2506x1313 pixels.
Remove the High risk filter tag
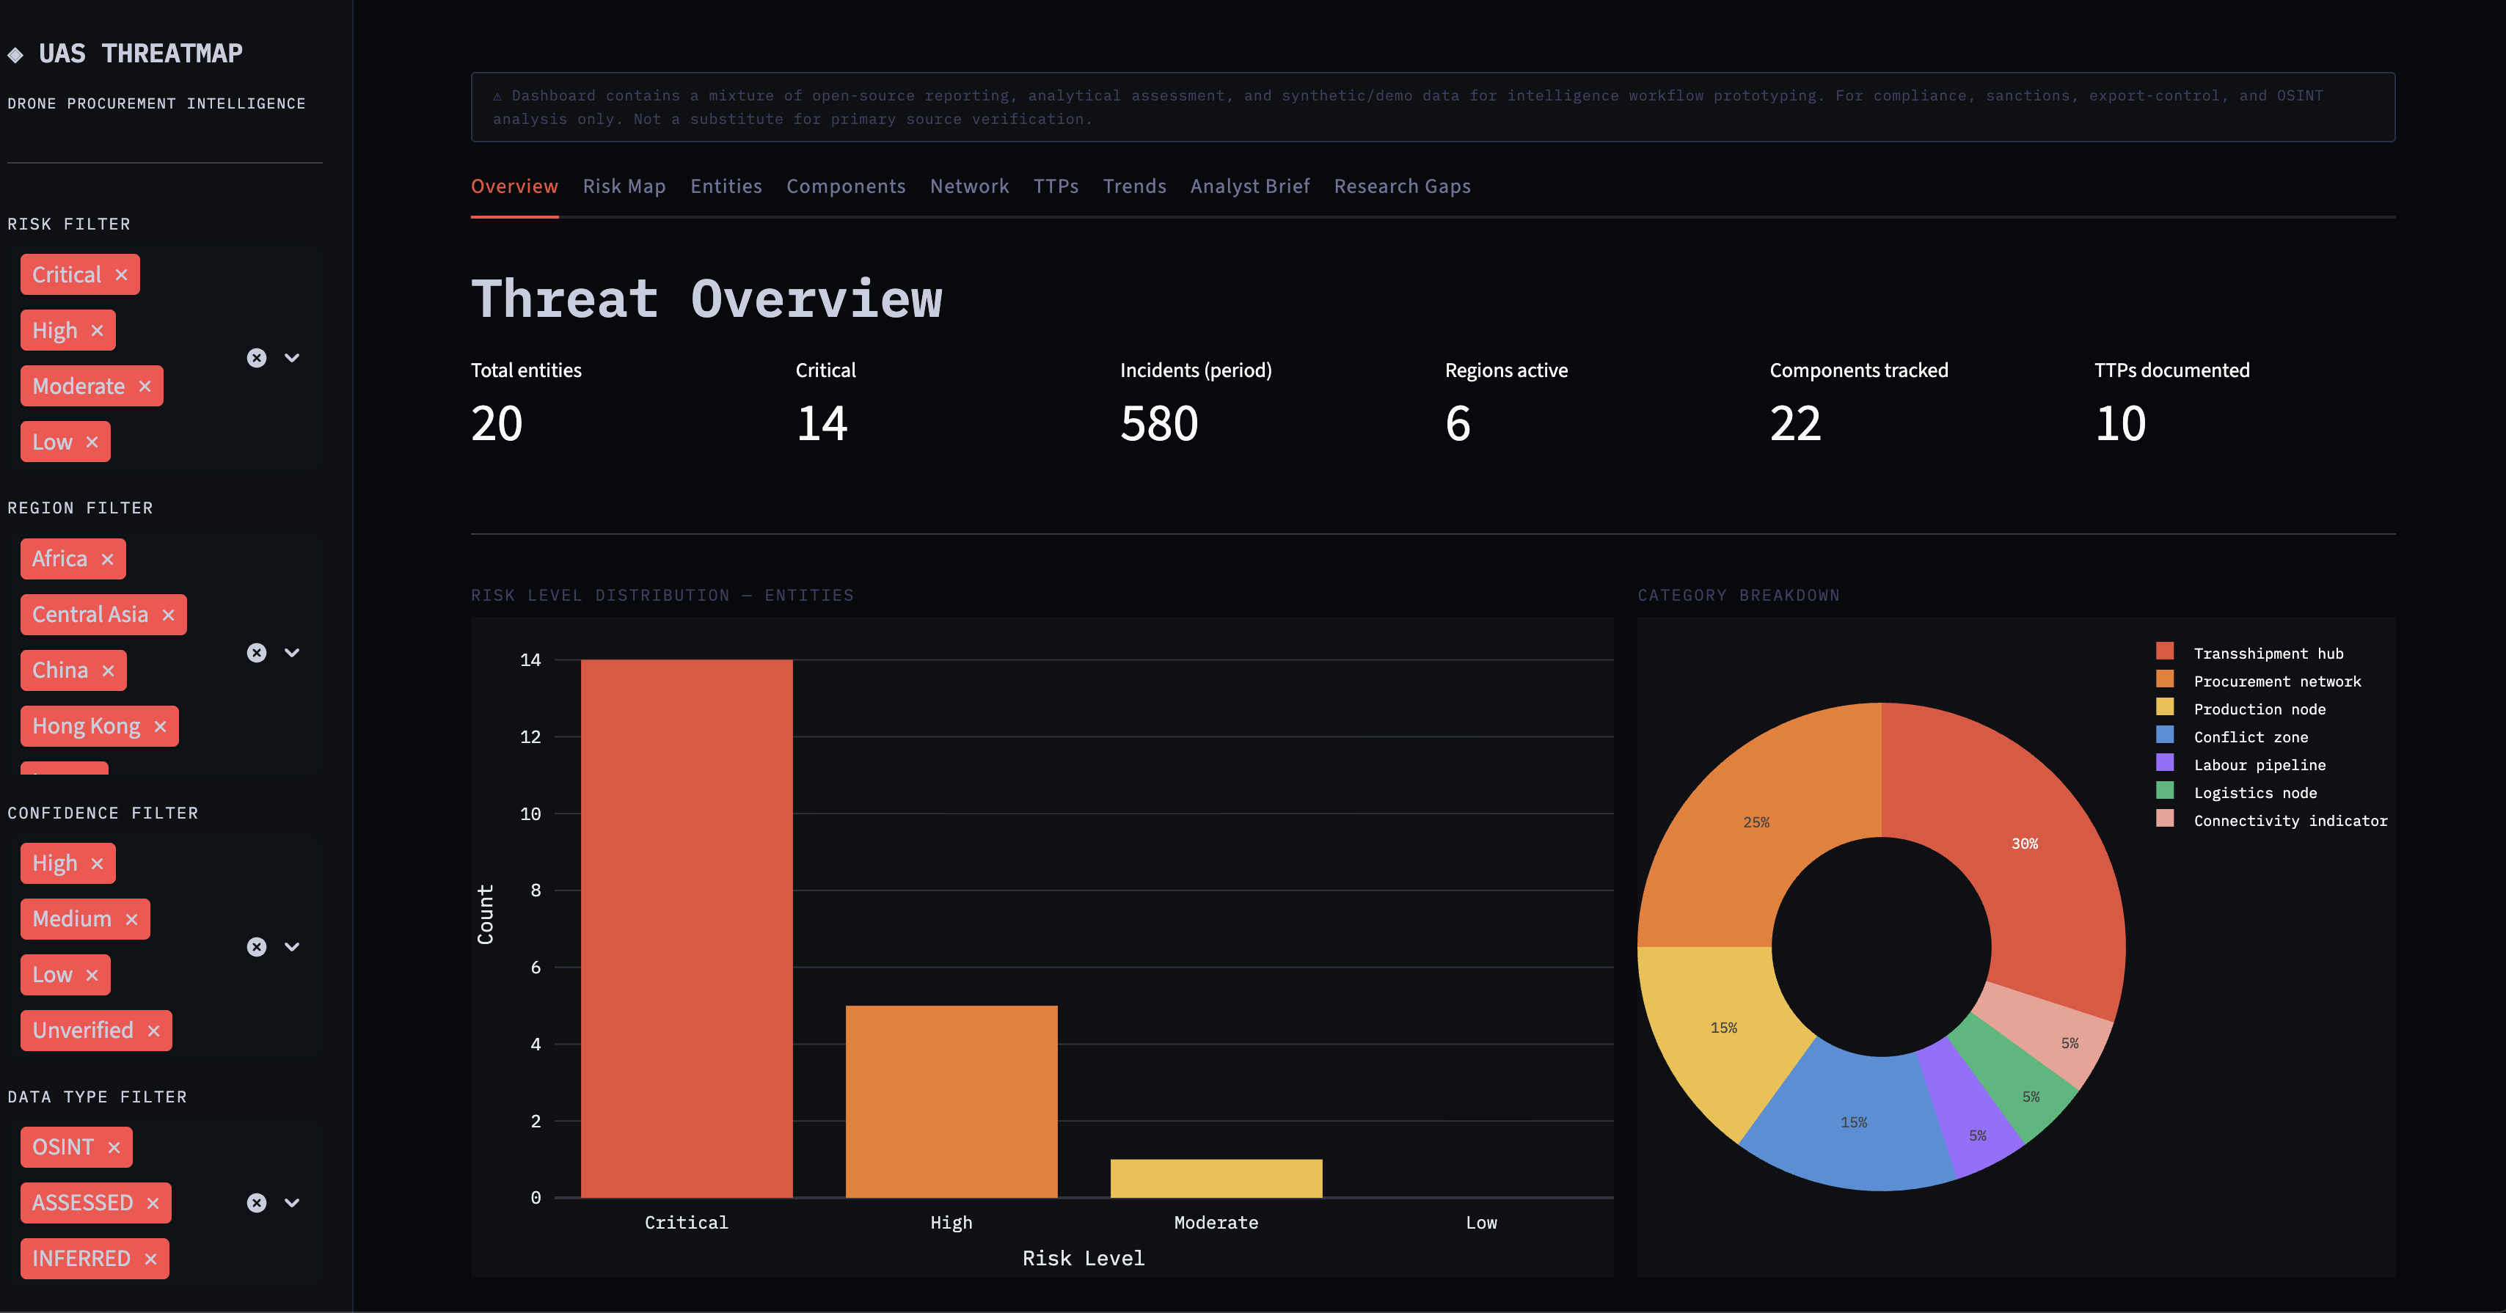pyautogui.click(x=98, y=331)
